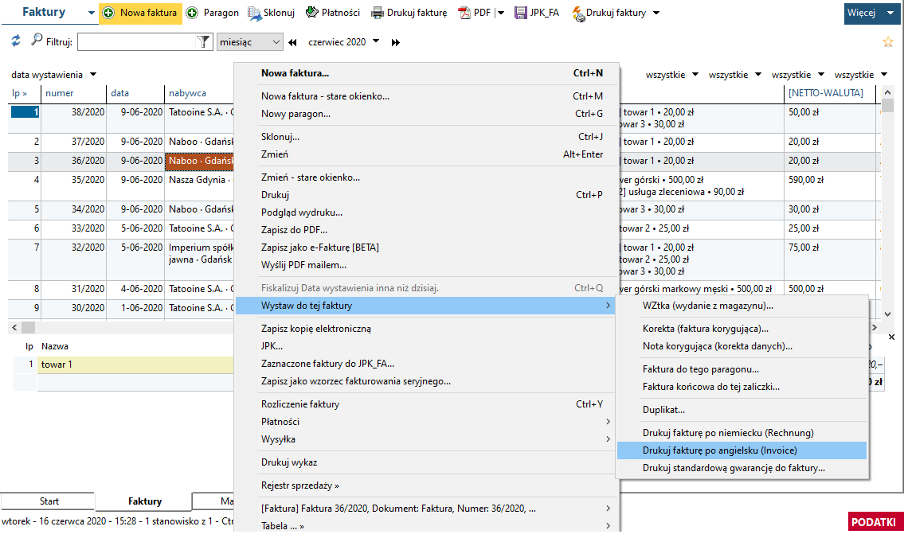The image size is (904, 538).
Task: Select Zapisz do PDF... menu item
Action: 427,230
